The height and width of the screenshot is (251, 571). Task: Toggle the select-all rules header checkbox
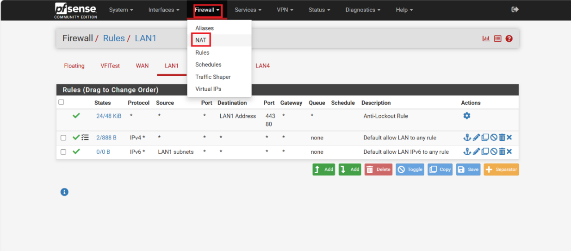(61, 102)
